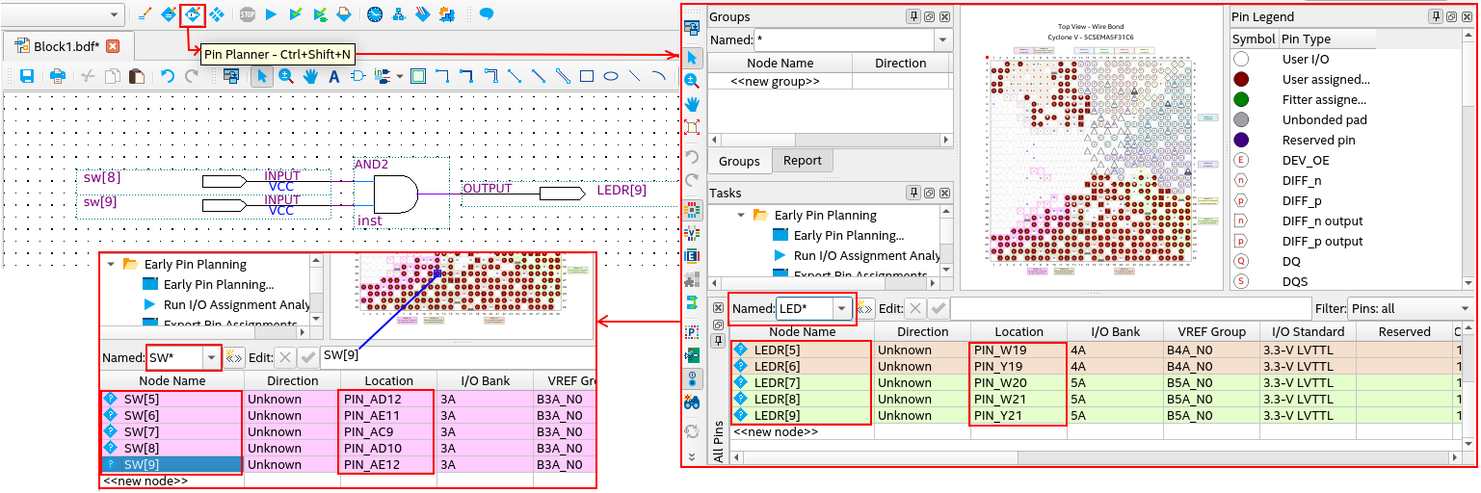Open the top toolbar combo box dropdown

pos(116,14)
